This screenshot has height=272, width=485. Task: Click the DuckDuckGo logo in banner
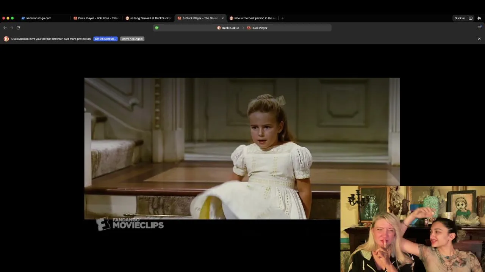click(x=6, y=39)
